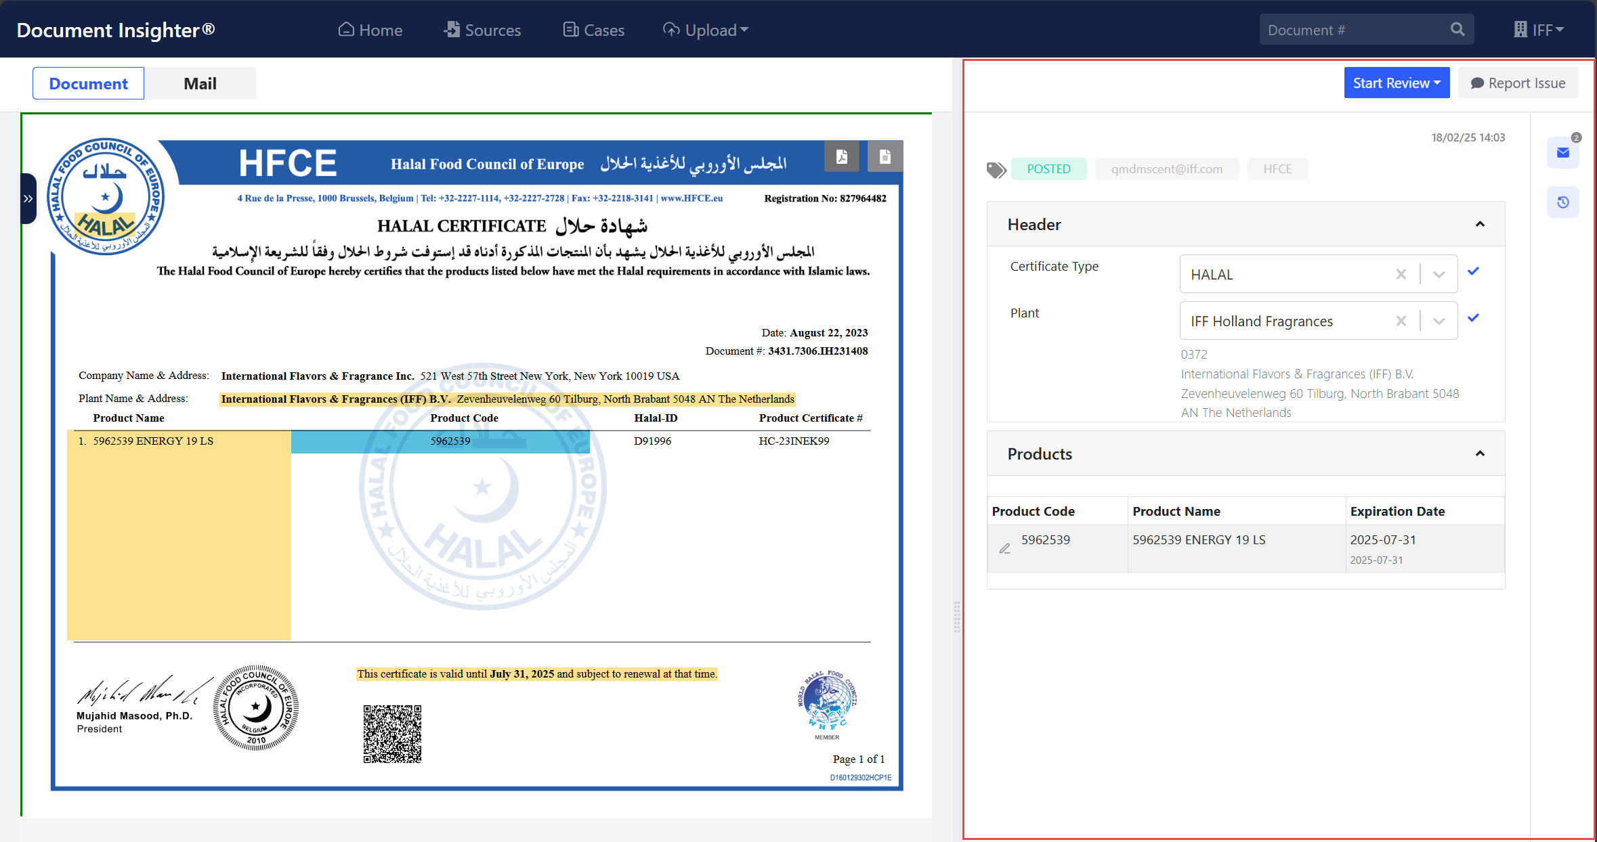Open the PDF view of the certificate

(x=842, y=156)
